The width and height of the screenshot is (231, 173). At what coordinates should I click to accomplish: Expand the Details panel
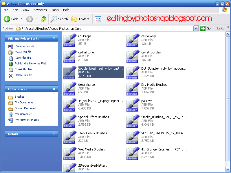tap(54, 134)
